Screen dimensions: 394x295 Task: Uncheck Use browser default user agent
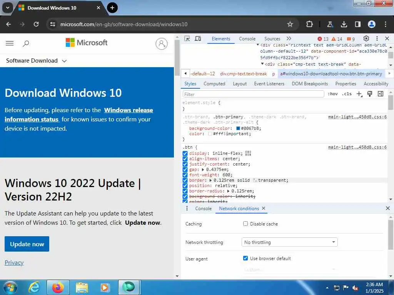point(245,258)
